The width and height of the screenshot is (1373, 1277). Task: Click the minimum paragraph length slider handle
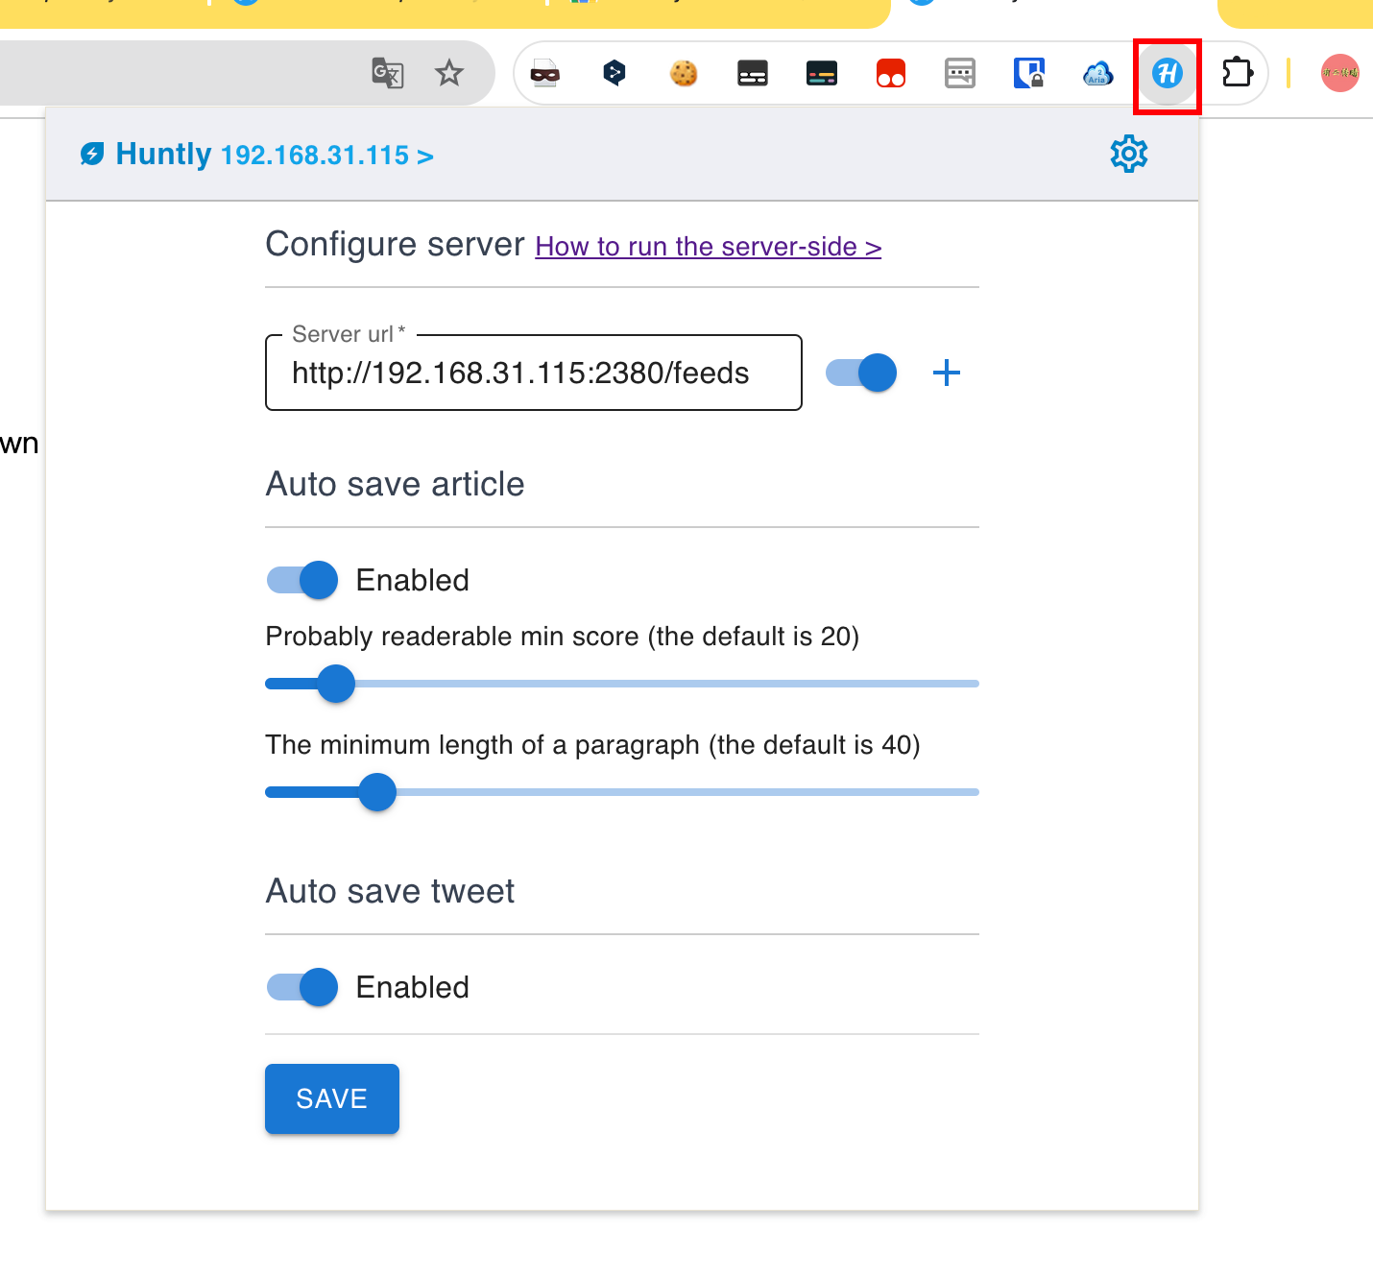pos(377,792)
